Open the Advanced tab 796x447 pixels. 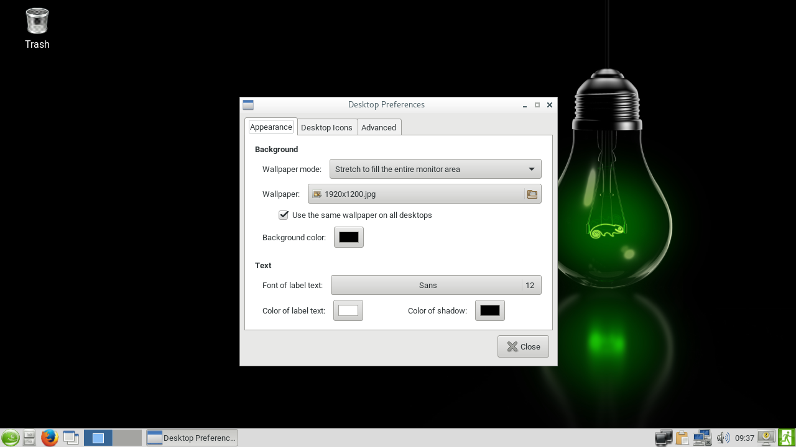[379, 127]
